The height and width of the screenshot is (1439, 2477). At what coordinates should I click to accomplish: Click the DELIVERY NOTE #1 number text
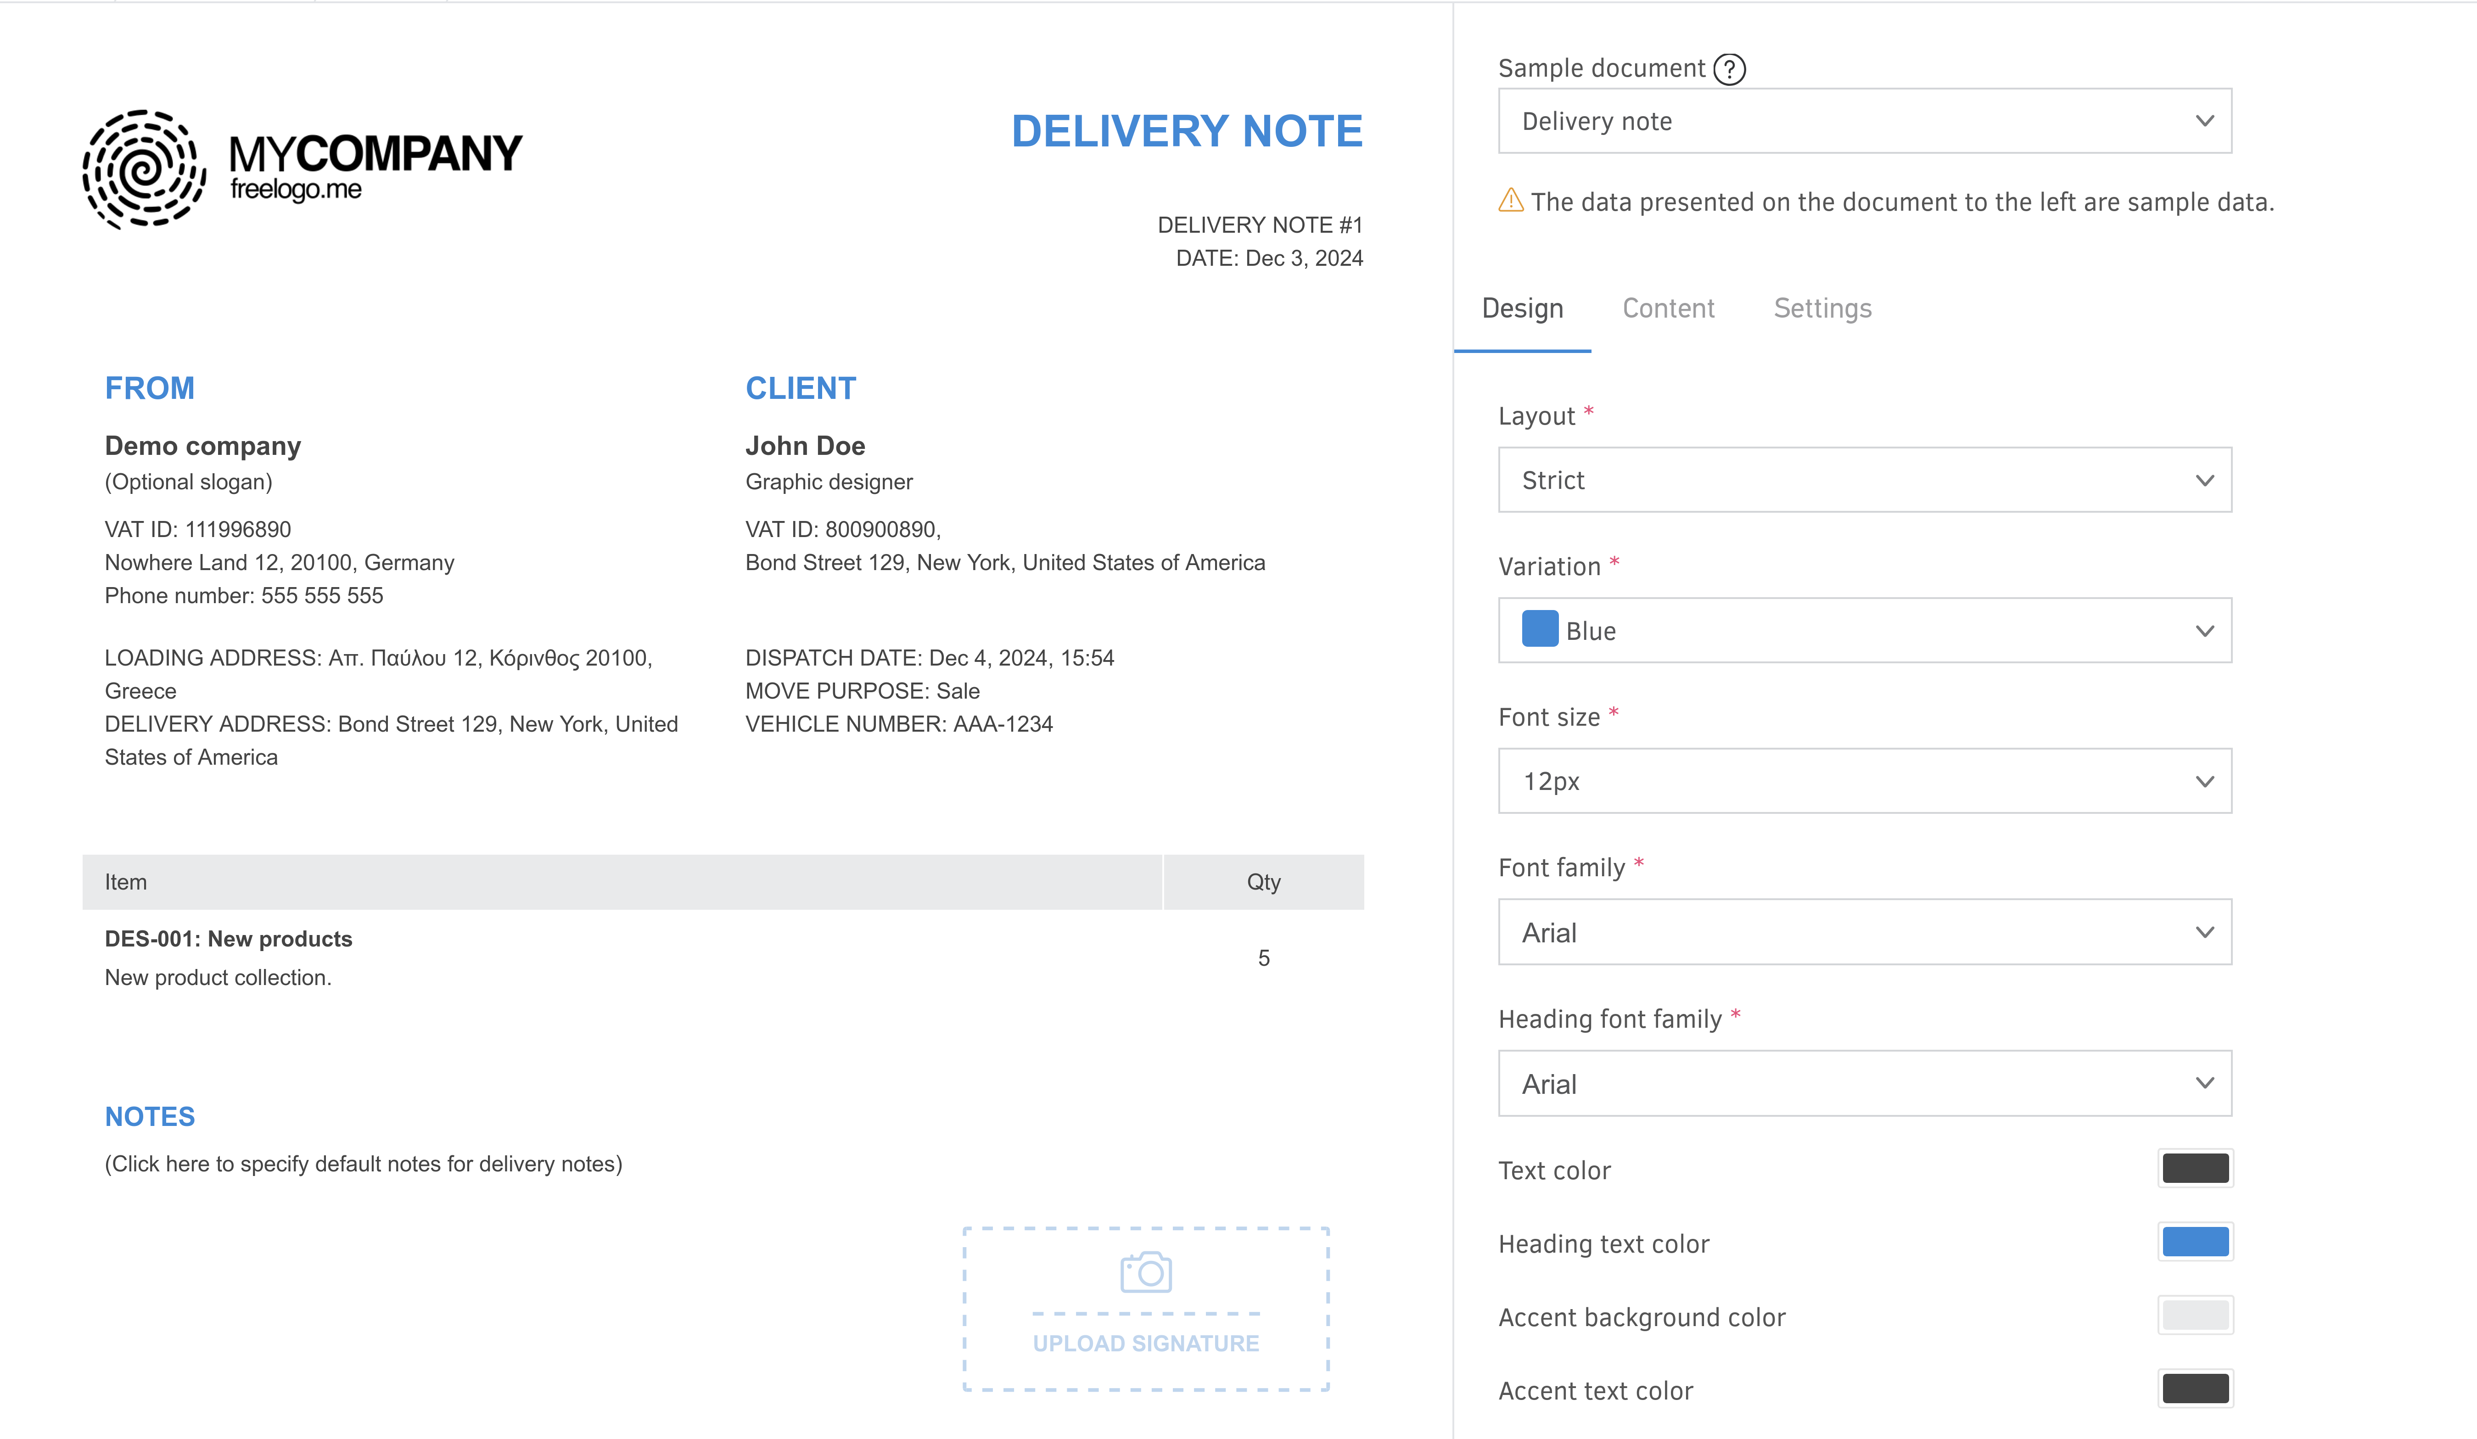1260,225
